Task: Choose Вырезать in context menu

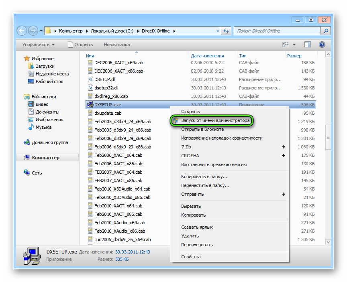Action: point(229,206)
